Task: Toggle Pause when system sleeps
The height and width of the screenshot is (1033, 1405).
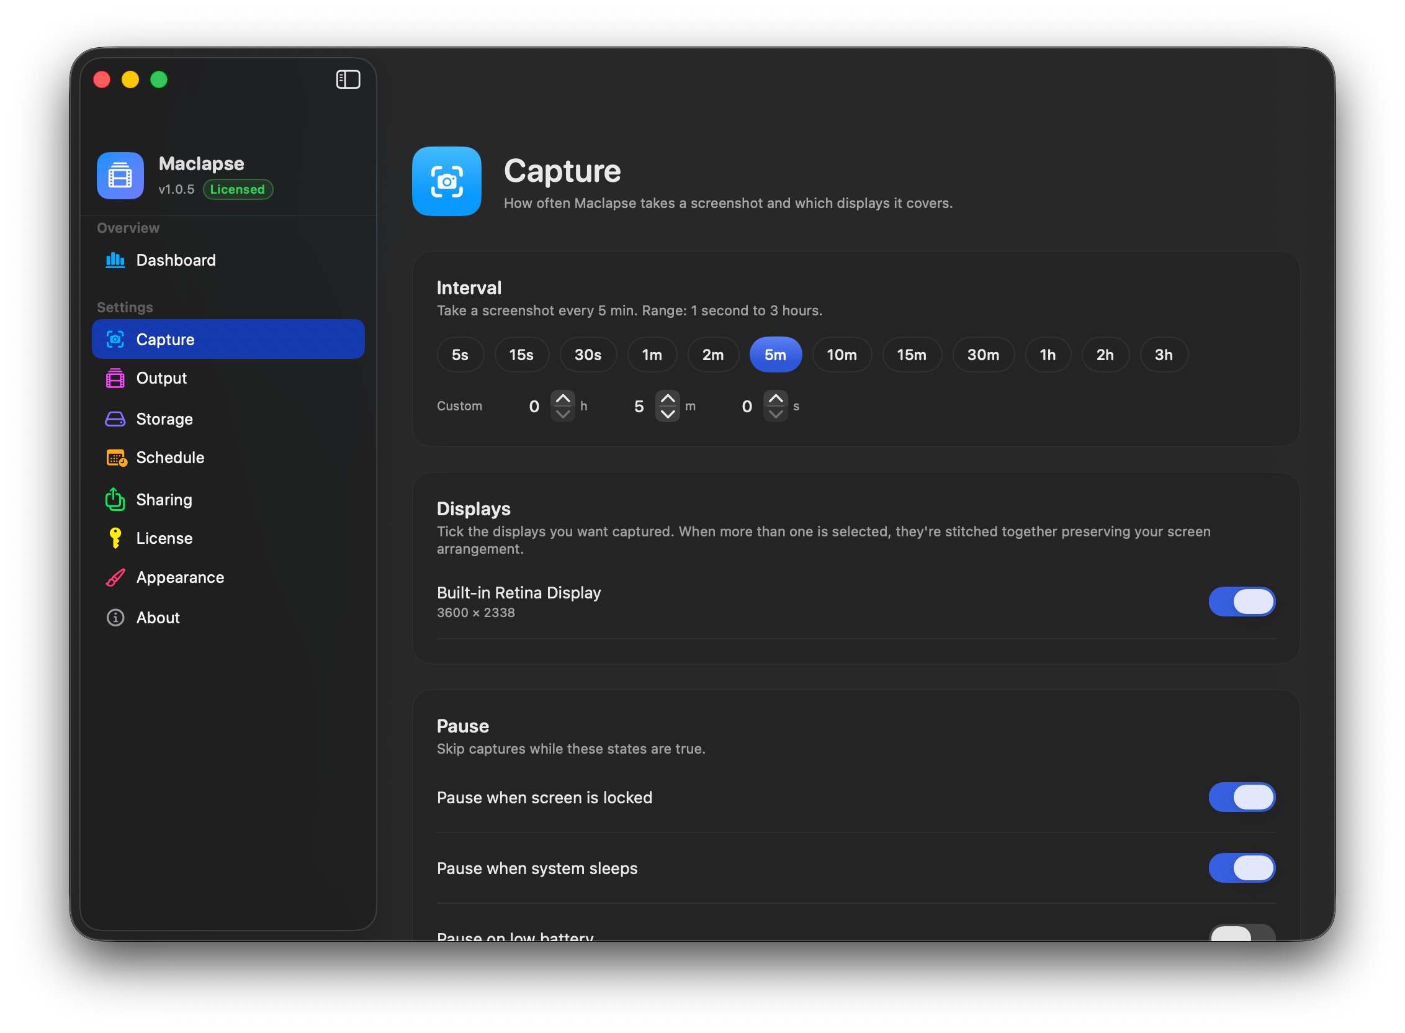Action: [1242, 868]
